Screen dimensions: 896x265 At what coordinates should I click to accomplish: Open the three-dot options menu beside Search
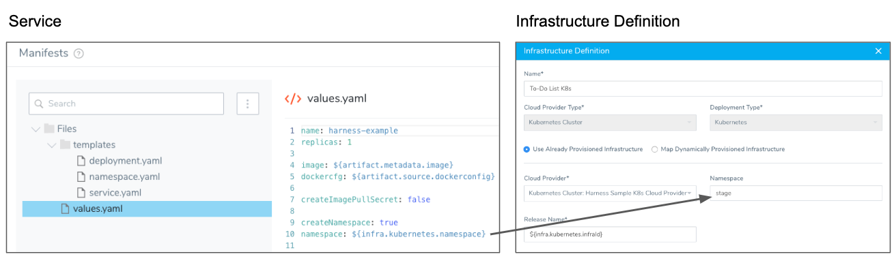pos(247,104)
